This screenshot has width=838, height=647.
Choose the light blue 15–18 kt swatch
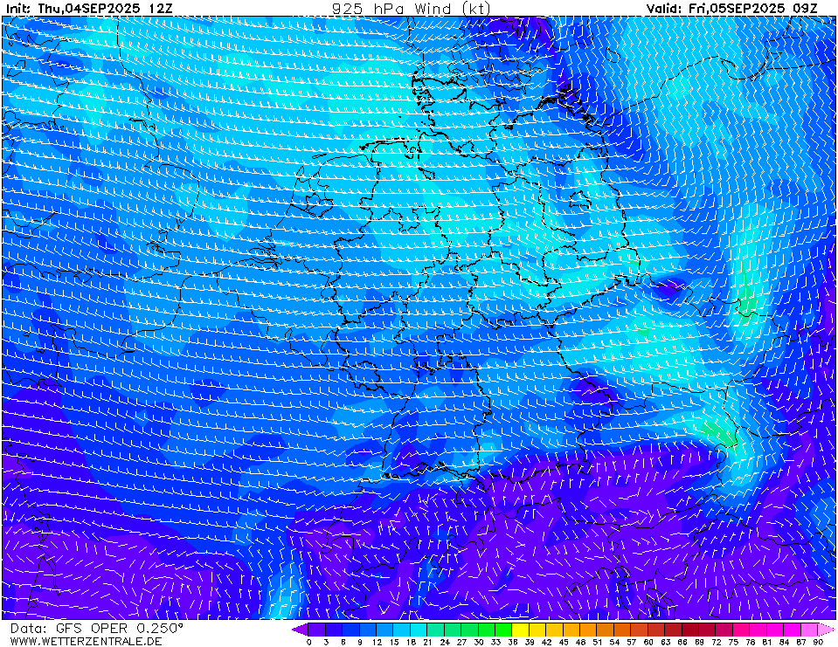point(402,630)
